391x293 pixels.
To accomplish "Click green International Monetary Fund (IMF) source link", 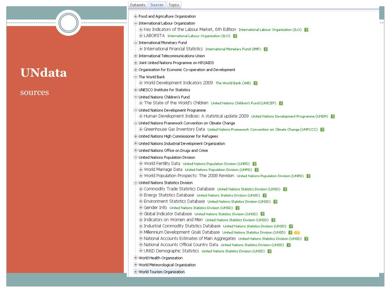I will [x=233, y=49].
